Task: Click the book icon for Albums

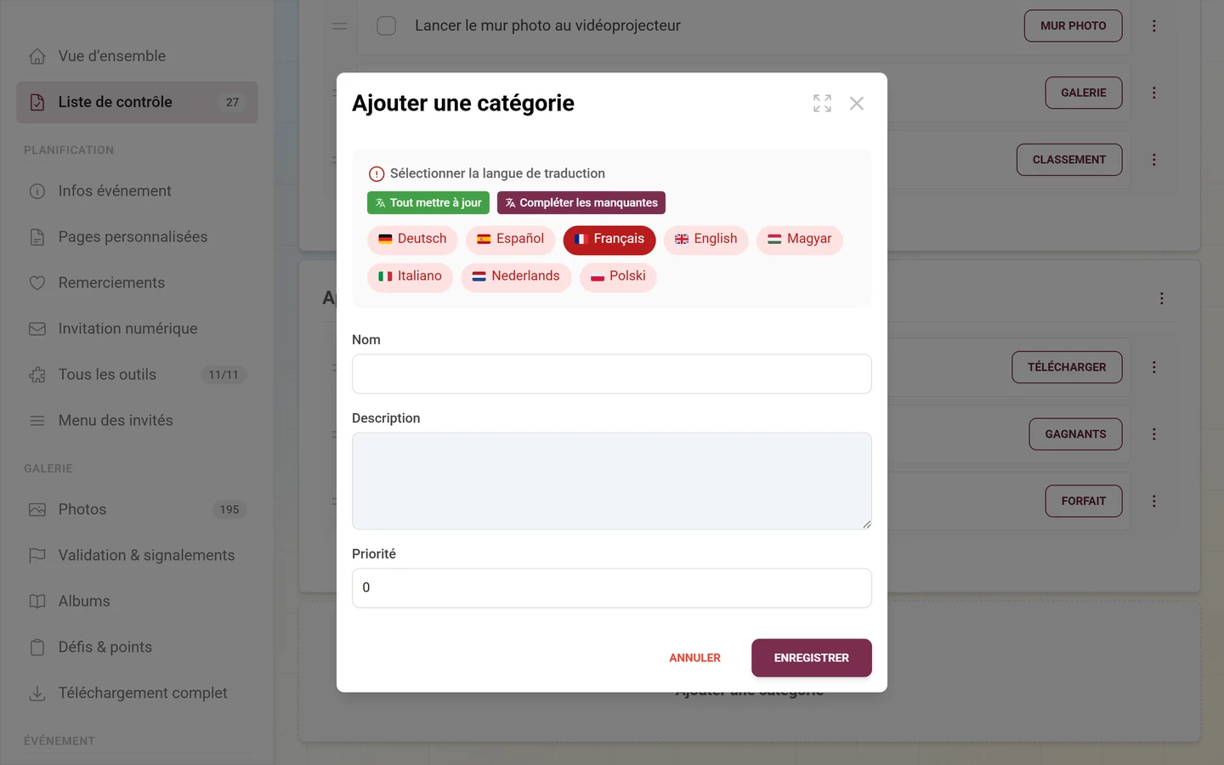Action: (37, 602)
